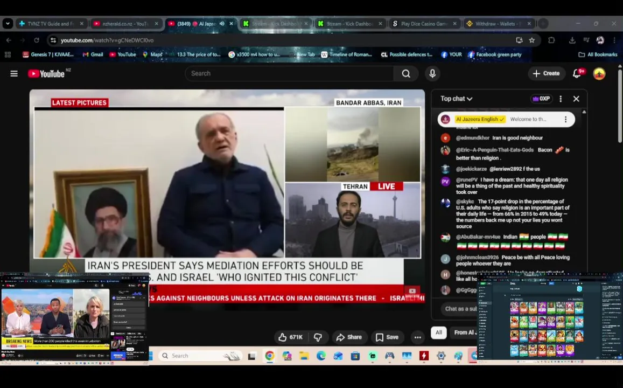Screen dimensions: 623x388
Task: Open media controls icon in Chrome toolbar
Action: click(x=586, y=40)
